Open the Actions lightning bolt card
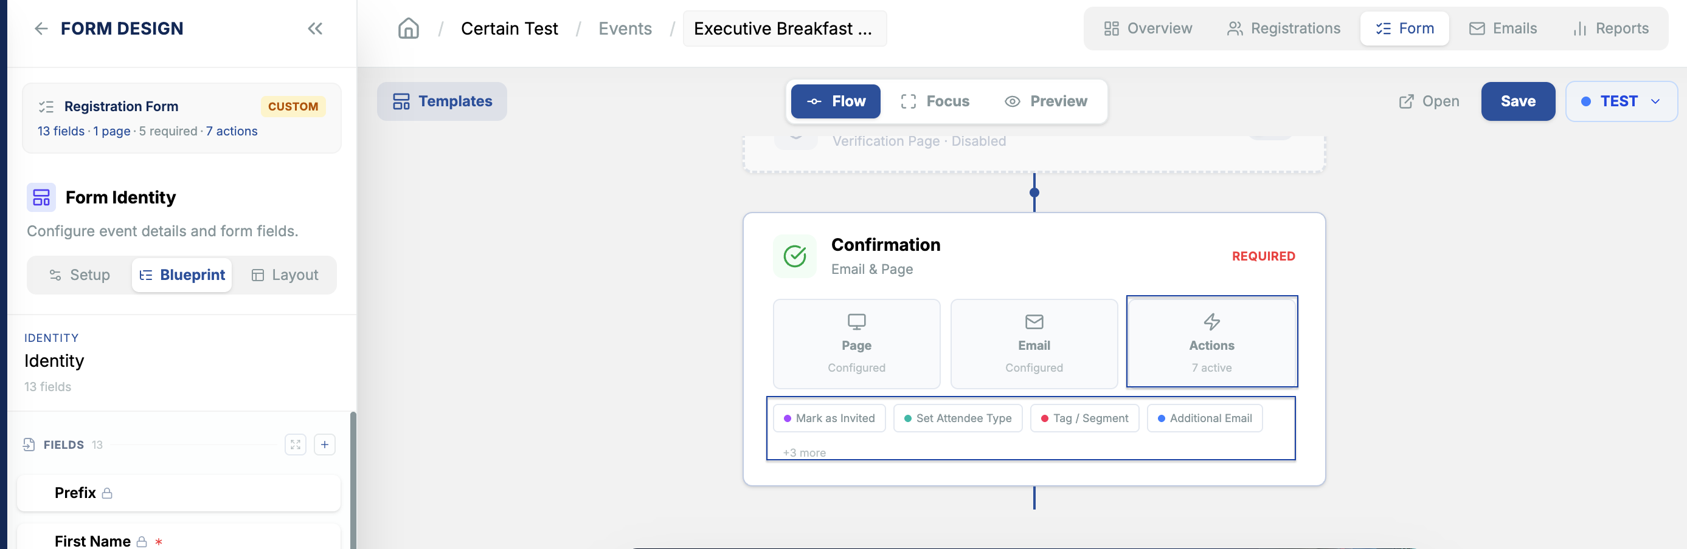The height and width of the screenshot is (549, 1687). point(1211,343)
